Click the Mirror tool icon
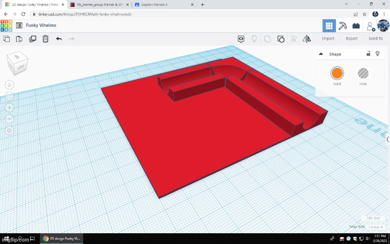The image size is (390, 244). click(307, 39)
